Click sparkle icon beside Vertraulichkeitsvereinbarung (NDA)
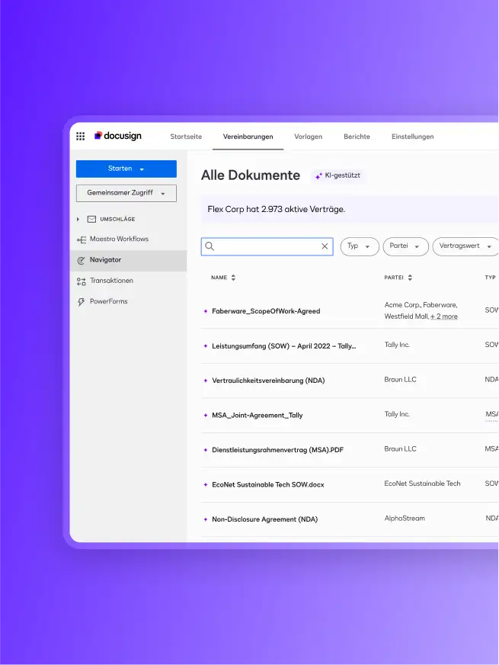This screenshot has width=499, height=665. [x=206, y=381]
